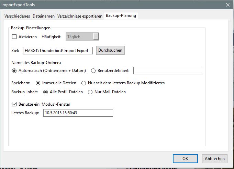Open the Dateinamen tab

coord(44,16)
